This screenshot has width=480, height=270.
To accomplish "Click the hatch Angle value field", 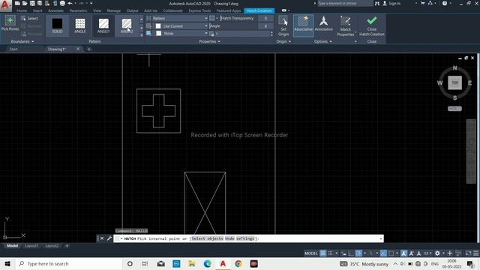I will pyautogui.click(x=265, y=26).
